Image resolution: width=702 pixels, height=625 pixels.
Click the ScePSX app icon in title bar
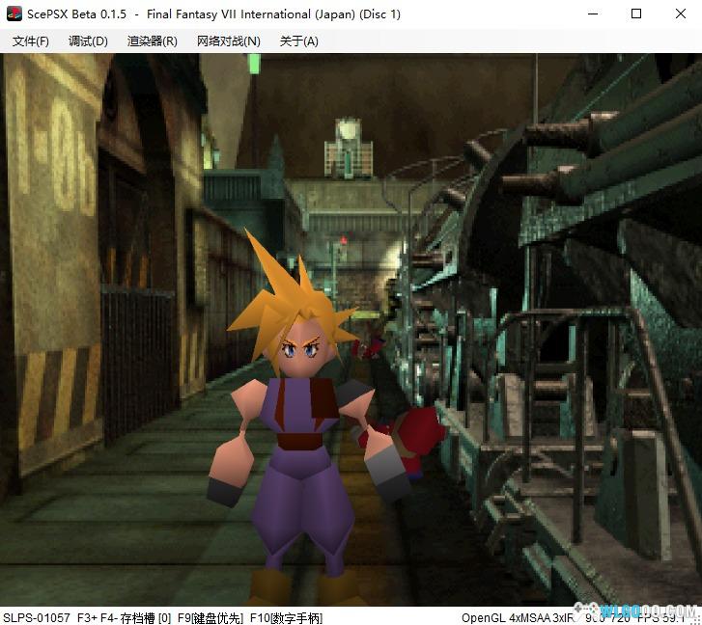[14, 14]
